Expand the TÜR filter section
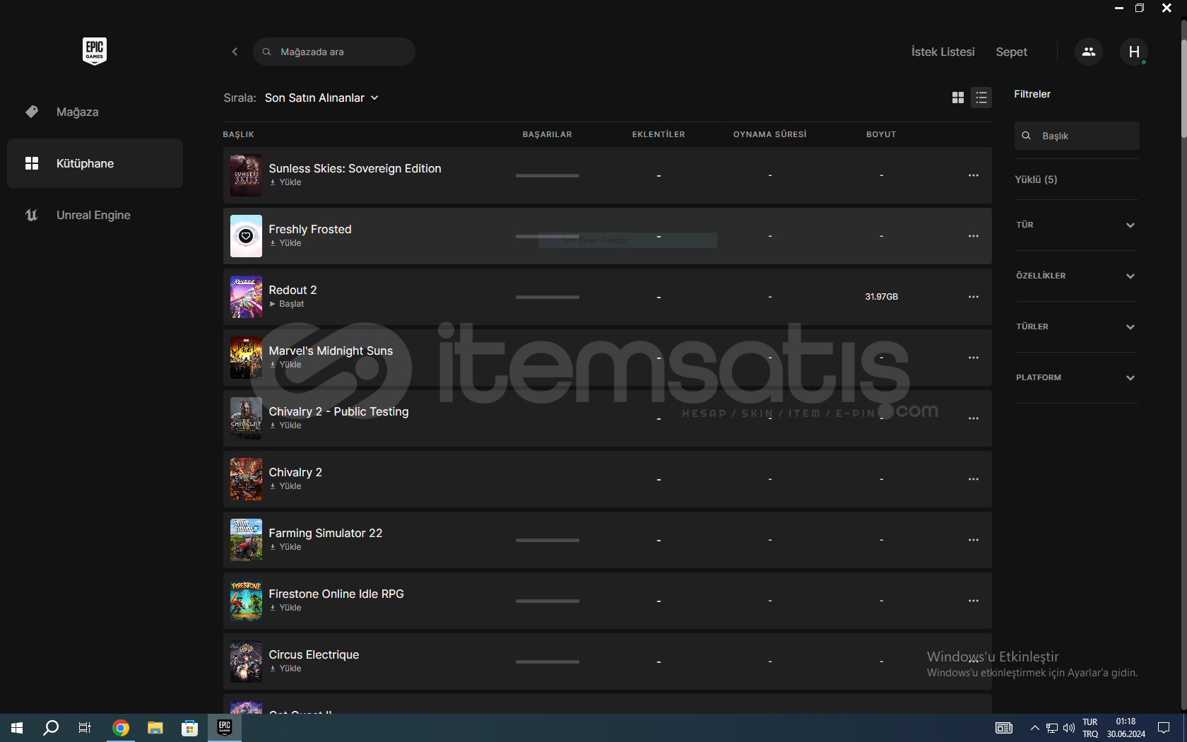 [x=1076, y=225]
